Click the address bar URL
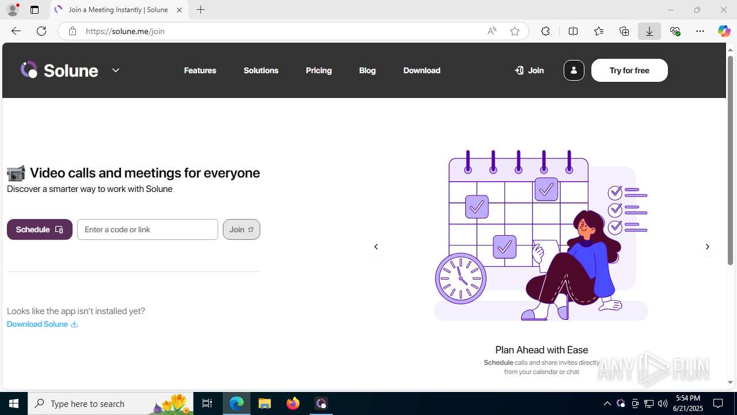737x415 pixels. click(x=125, y=31)
